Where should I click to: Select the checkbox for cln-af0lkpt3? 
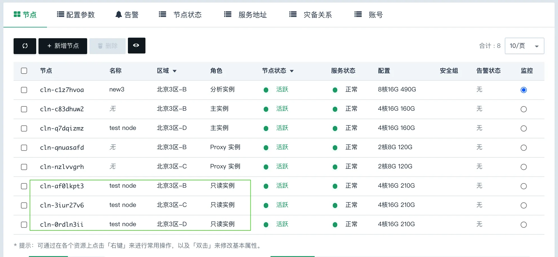[24, 186]
